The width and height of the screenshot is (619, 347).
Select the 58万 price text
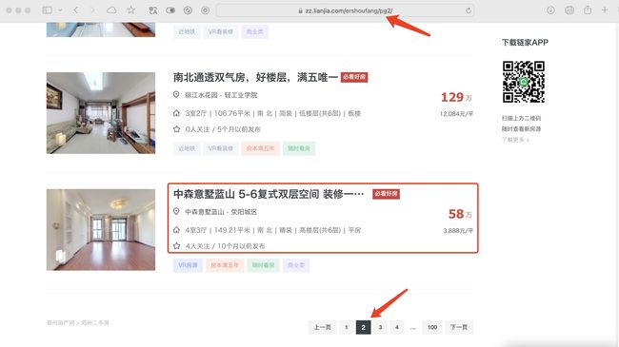[x=460, y=214]
